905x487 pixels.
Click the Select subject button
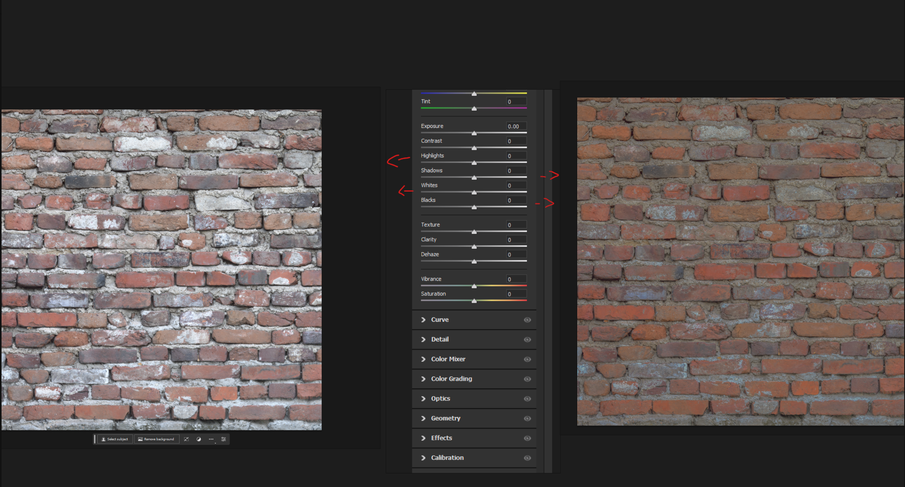pos(115,439)
